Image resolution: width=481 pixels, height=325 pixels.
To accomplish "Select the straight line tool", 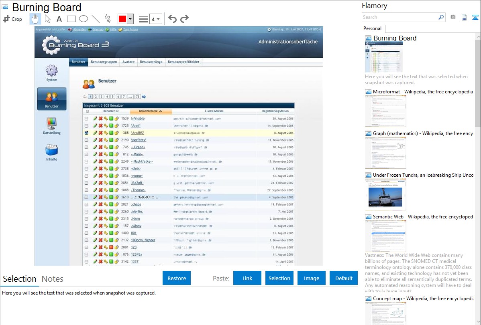I will coord(96,19).
